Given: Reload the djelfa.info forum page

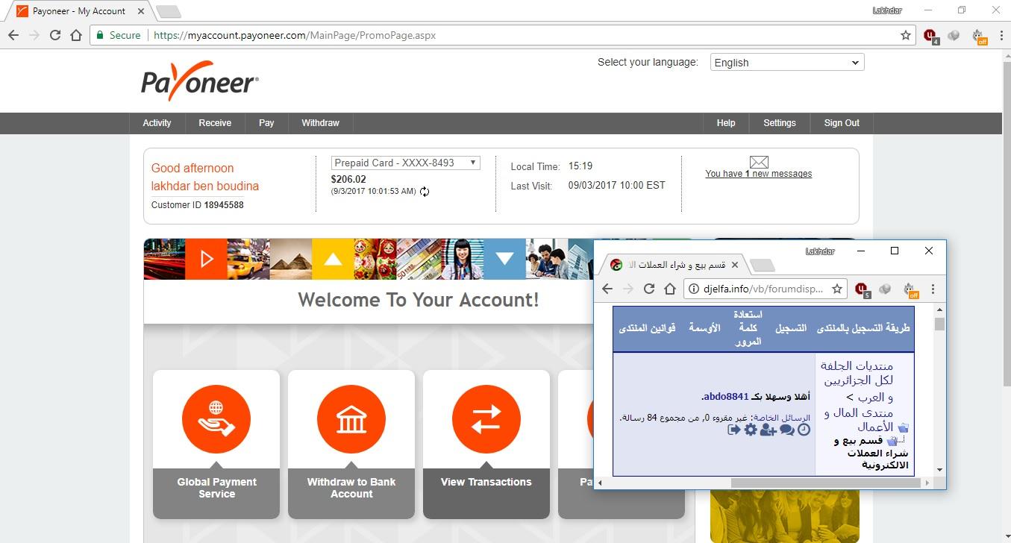Looking at the screenshot, I should (x=648, y=289).
